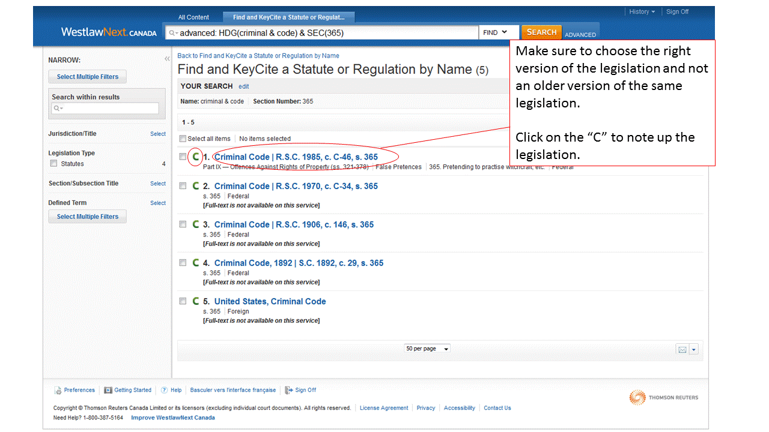Open delivery options arrow beside envelope icon

click(x=694, y=349)
